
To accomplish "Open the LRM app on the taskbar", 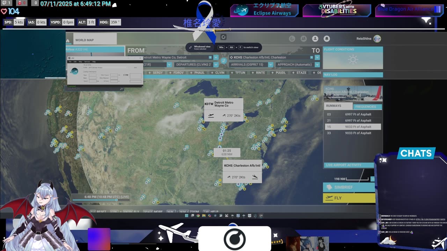I will click(261, 216).
